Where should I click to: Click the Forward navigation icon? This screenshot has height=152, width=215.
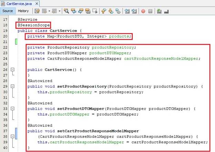tap(54, 11)
